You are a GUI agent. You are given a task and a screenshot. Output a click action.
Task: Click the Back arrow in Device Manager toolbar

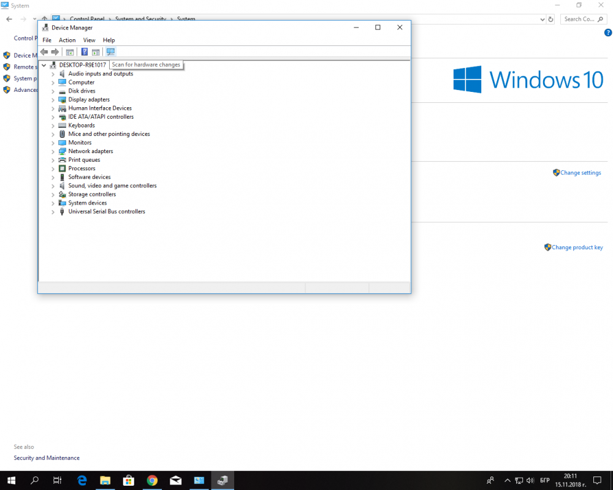[x=44, y=52]
